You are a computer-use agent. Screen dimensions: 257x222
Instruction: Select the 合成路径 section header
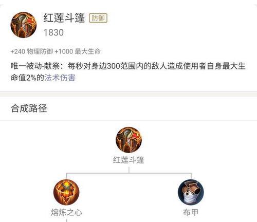pos(29,108)
